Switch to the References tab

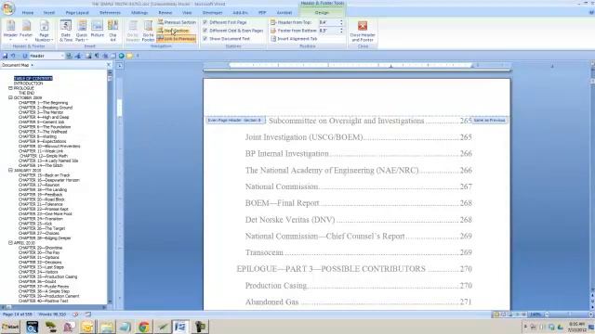coord(110,12)
